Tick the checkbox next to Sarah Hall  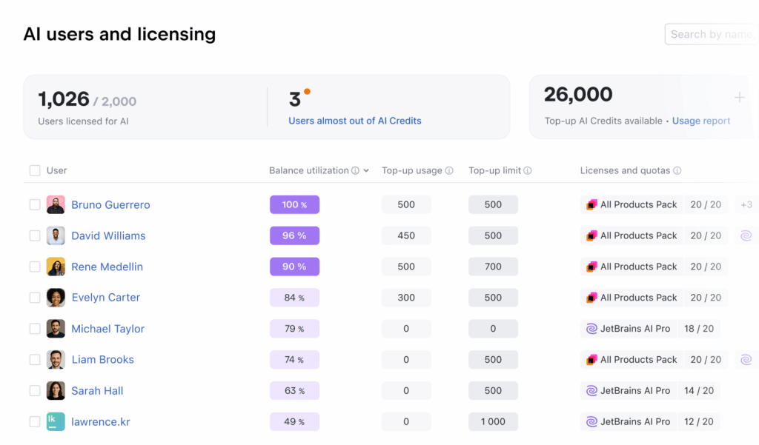click(35, 391)
